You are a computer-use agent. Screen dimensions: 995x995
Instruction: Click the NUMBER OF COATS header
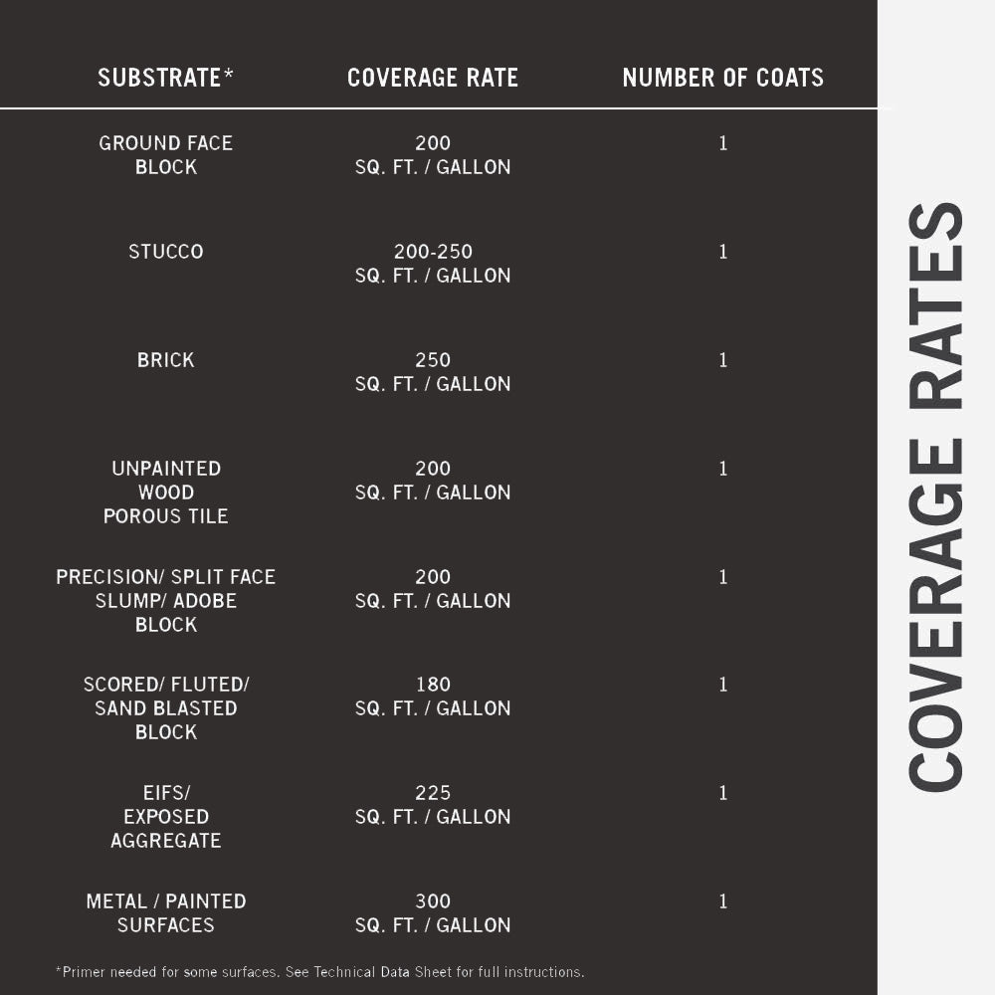pos(723,78)
